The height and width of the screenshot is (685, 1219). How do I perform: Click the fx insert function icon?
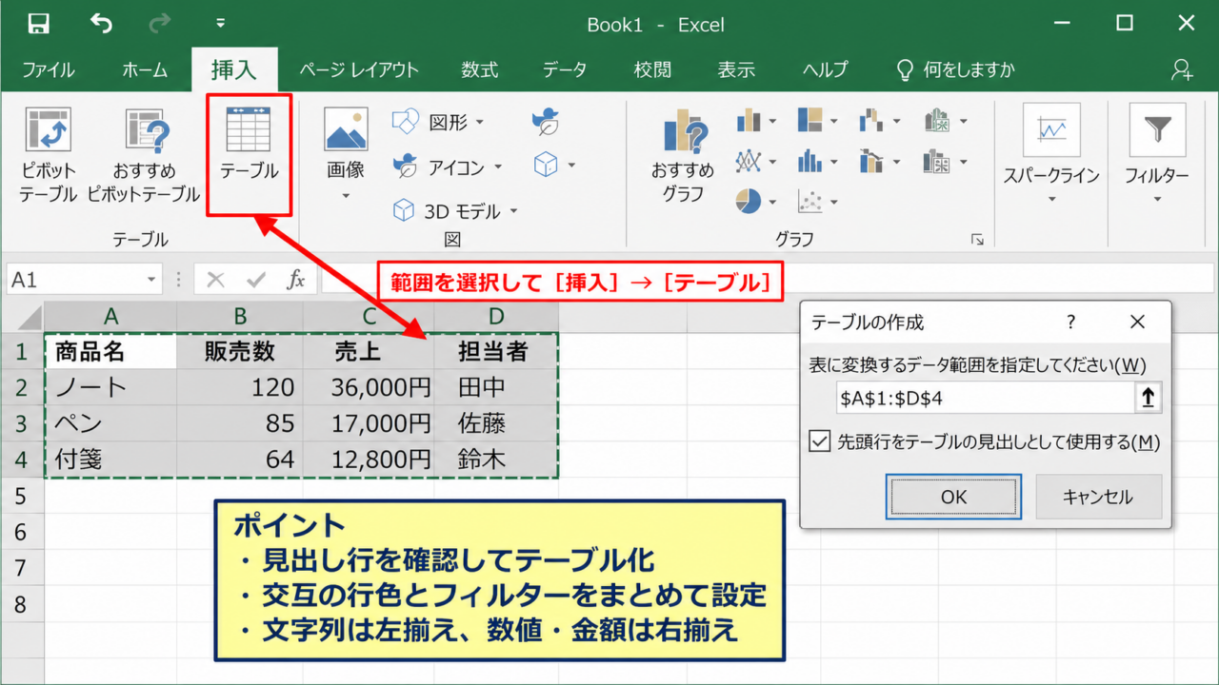(x=296, y=280)
